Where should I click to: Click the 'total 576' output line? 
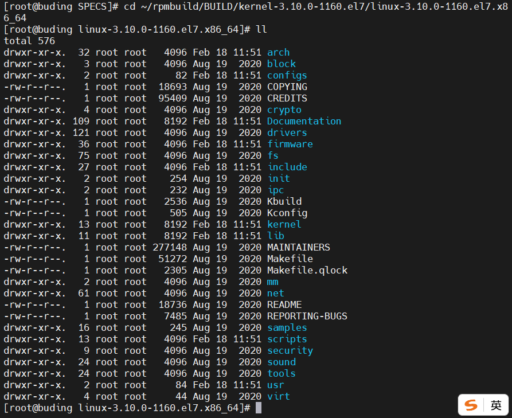pos(29,41)
